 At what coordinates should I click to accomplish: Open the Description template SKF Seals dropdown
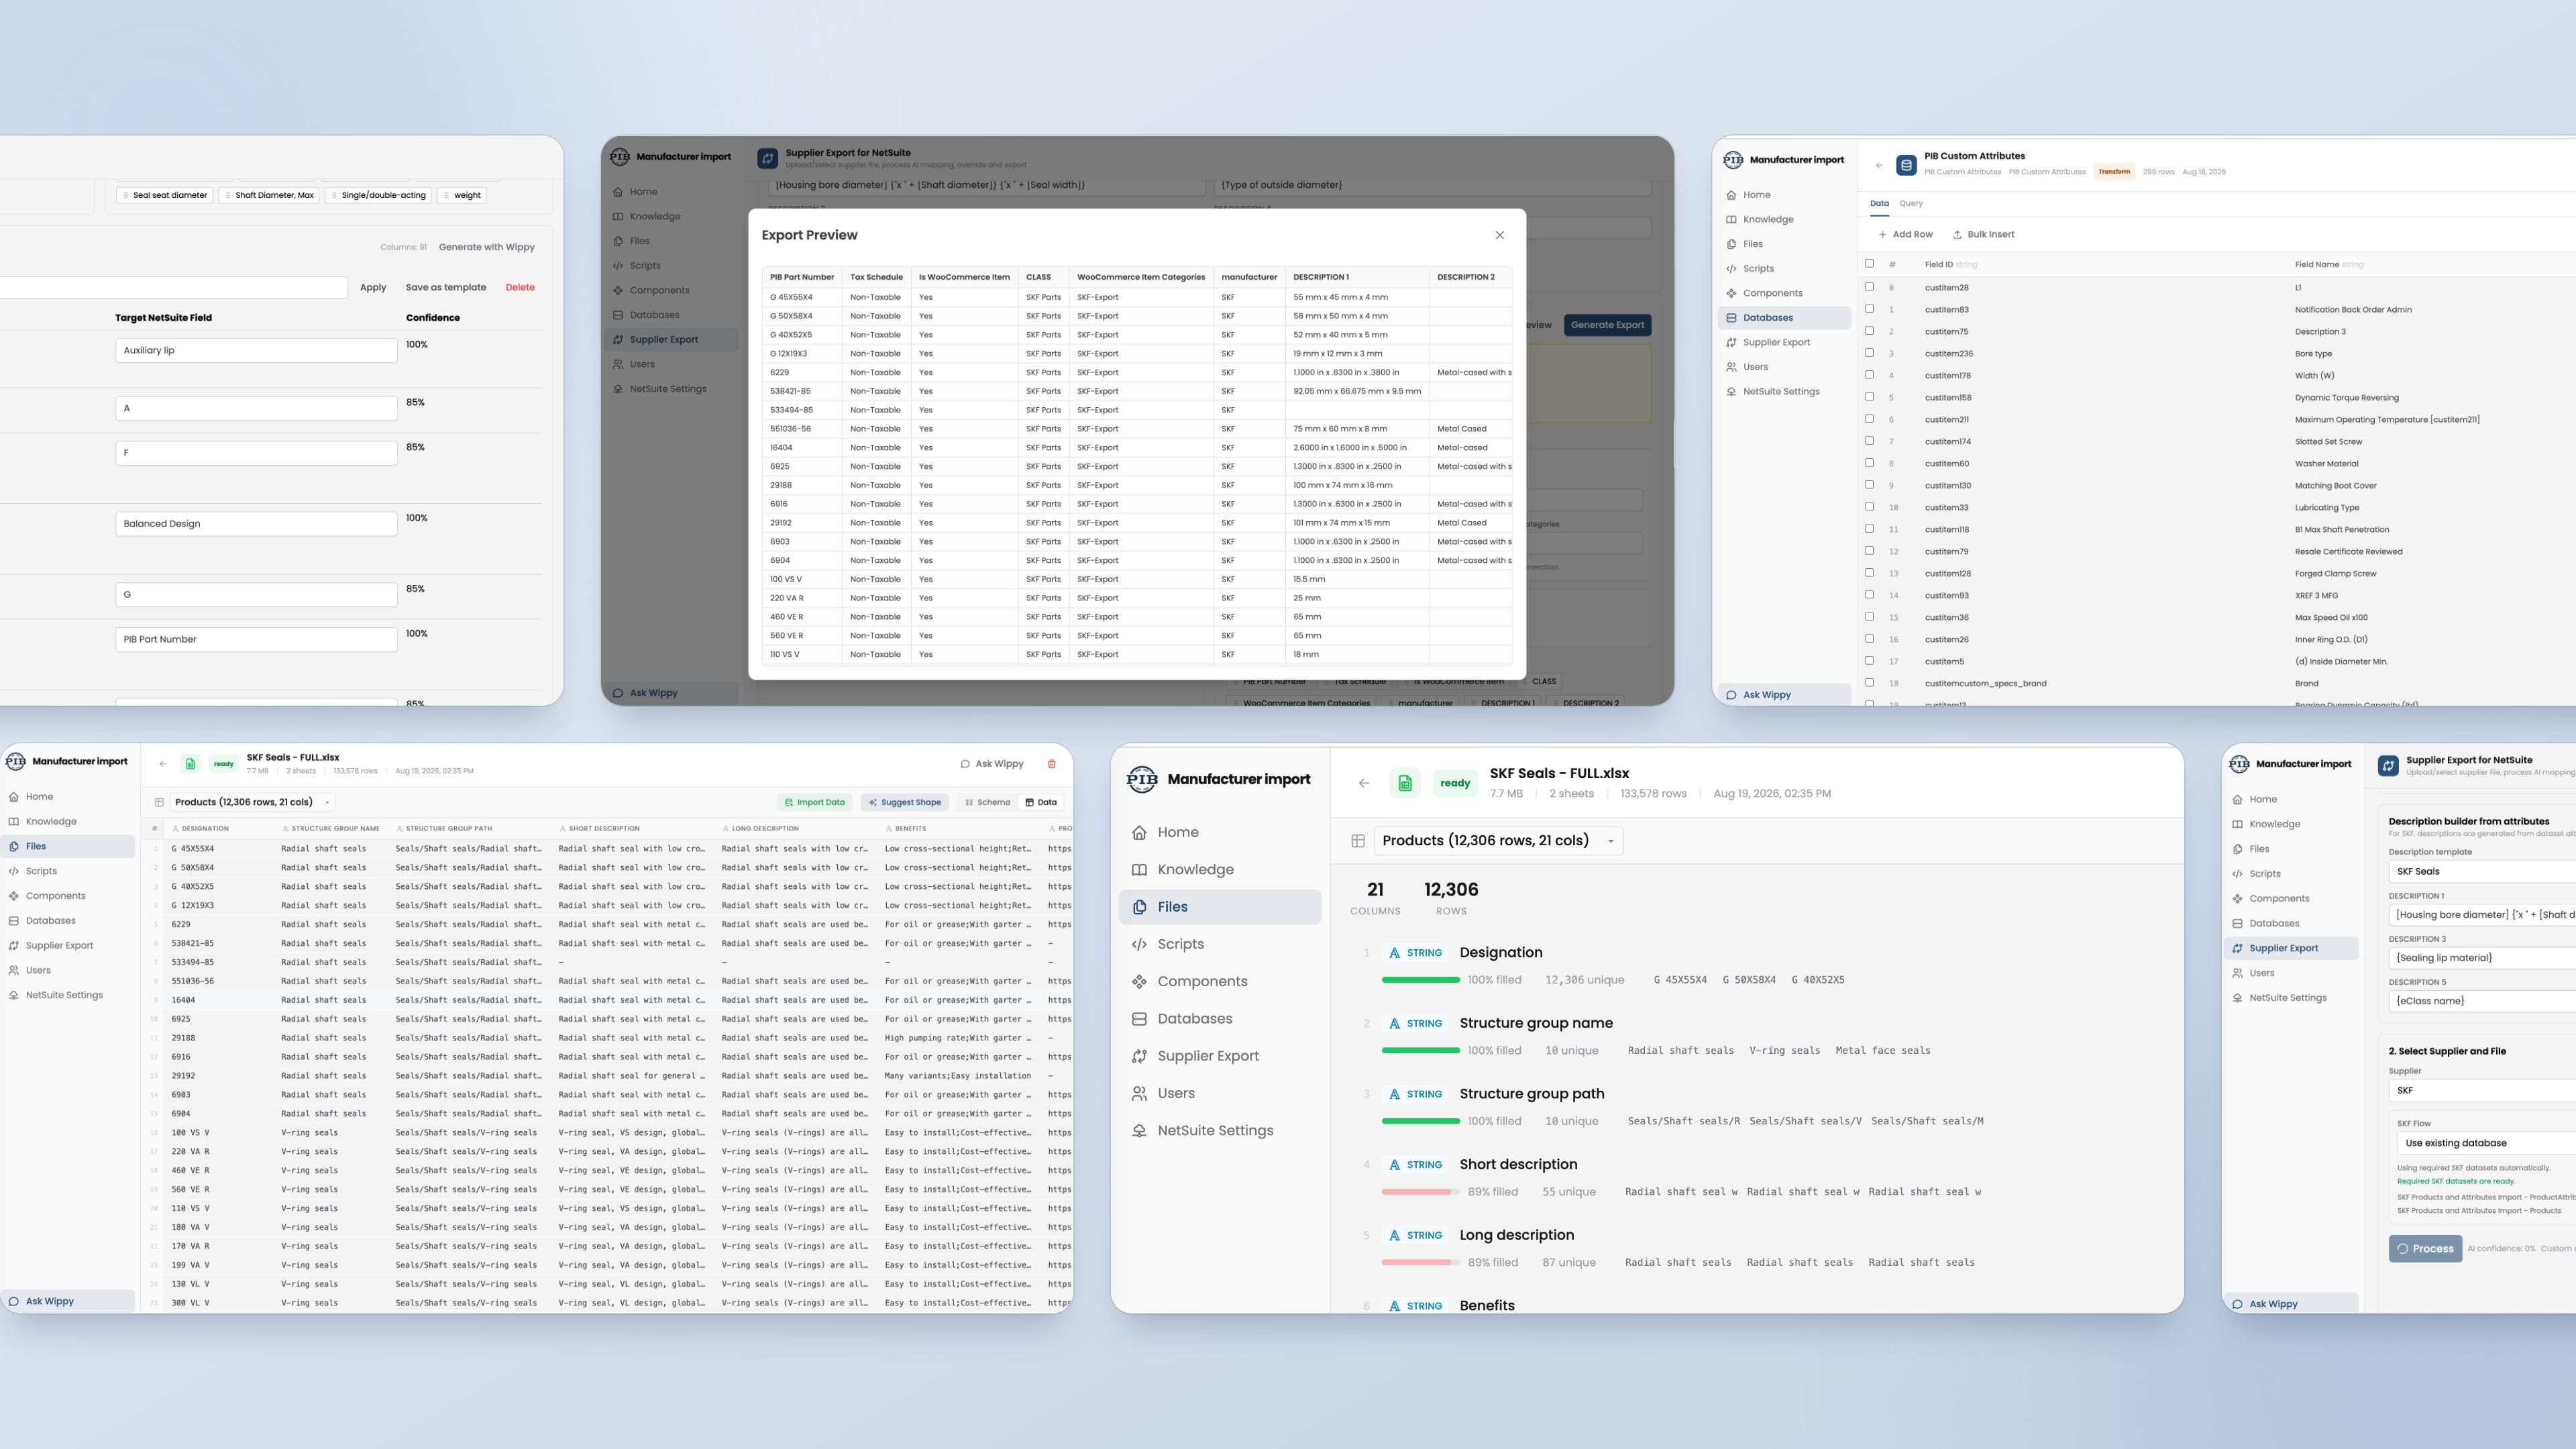coord(2482,871)
